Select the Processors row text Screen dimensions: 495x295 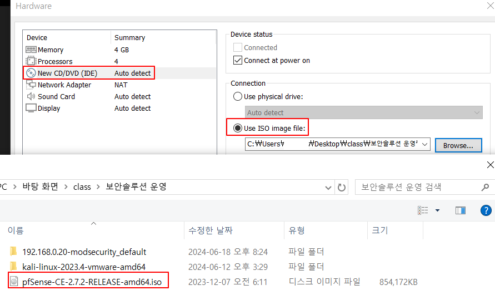pos(55,61)
